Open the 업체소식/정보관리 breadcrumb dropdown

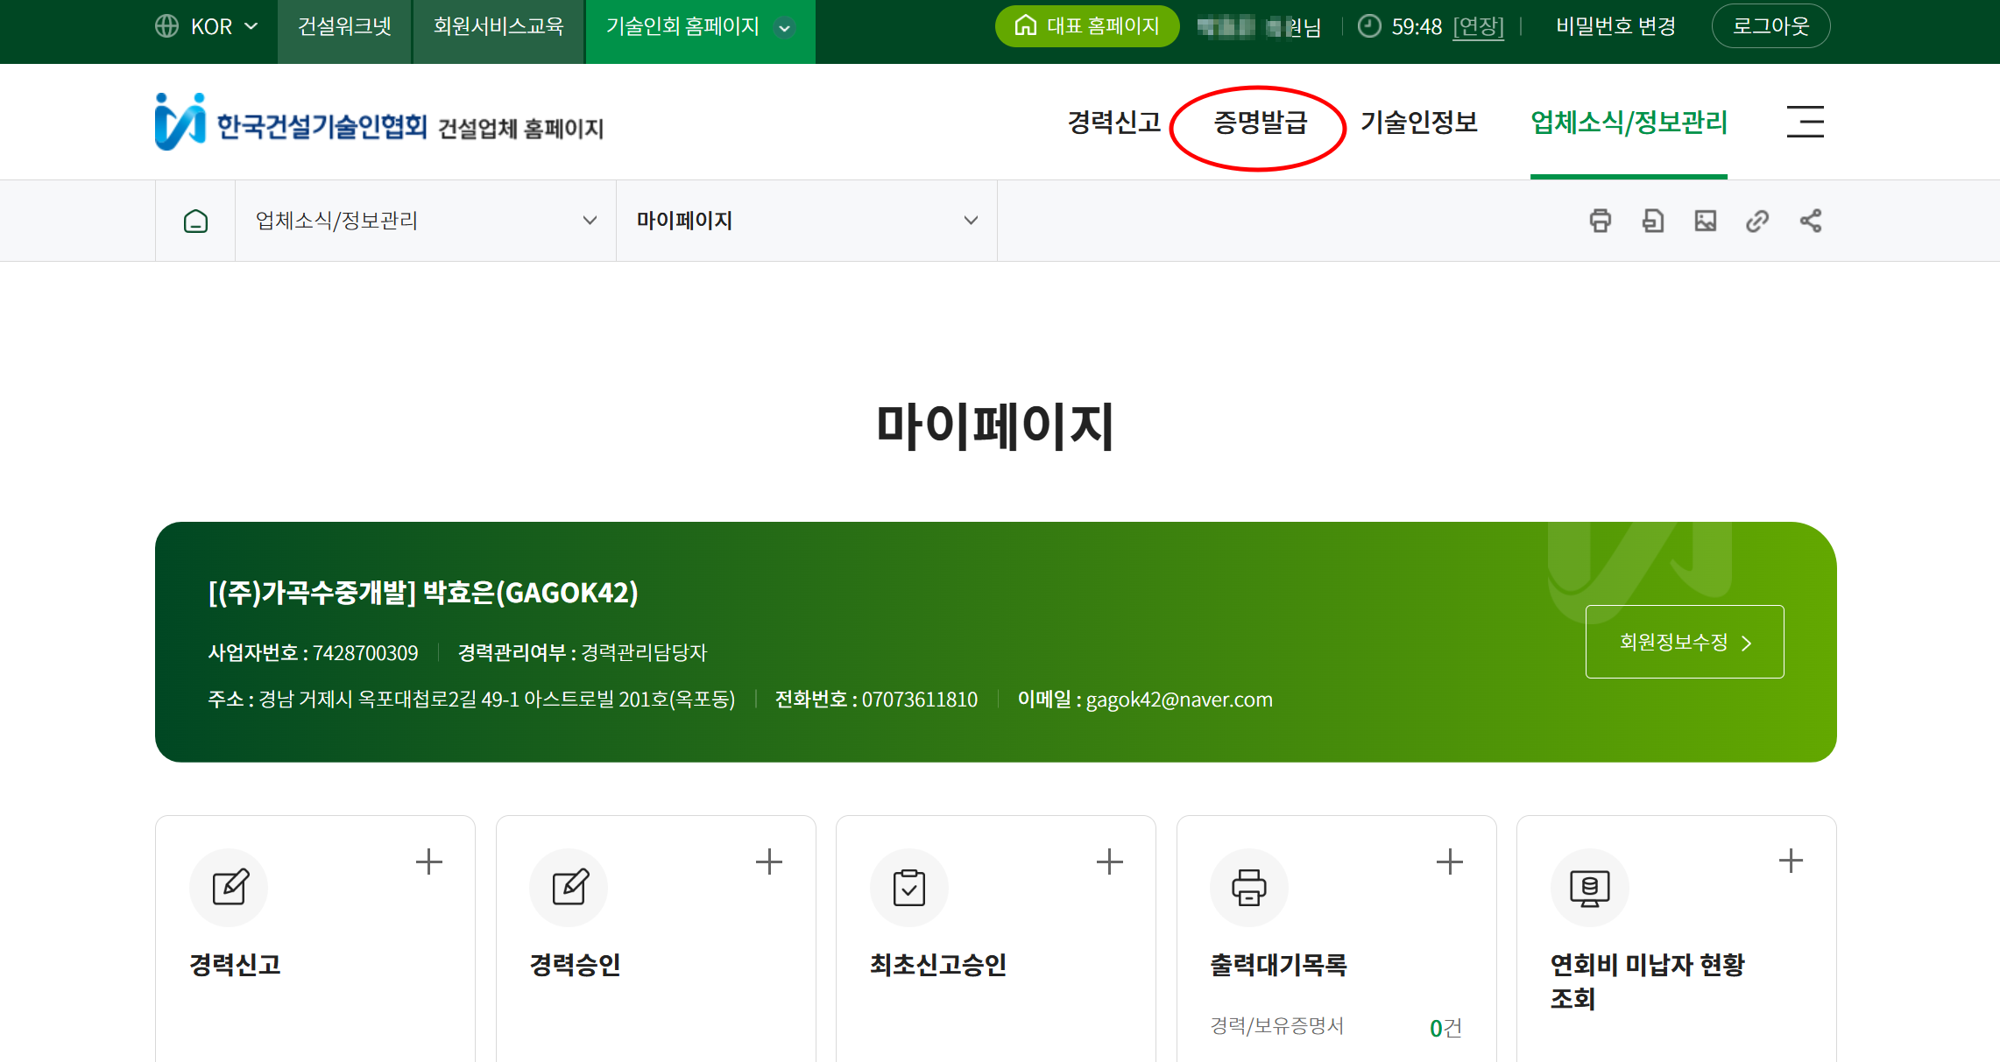pos(426,221)
